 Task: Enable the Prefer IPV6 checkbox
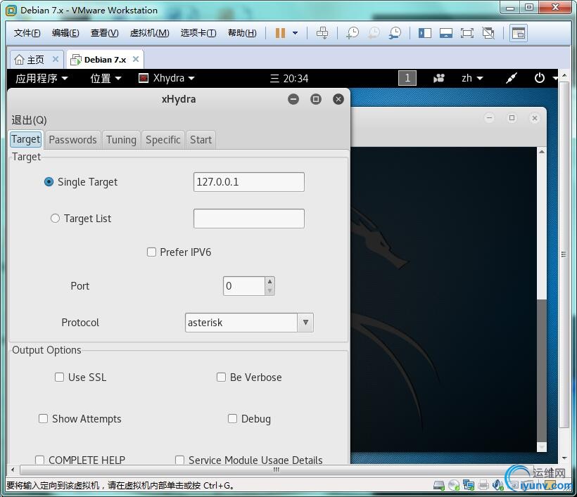click(151, 252)
